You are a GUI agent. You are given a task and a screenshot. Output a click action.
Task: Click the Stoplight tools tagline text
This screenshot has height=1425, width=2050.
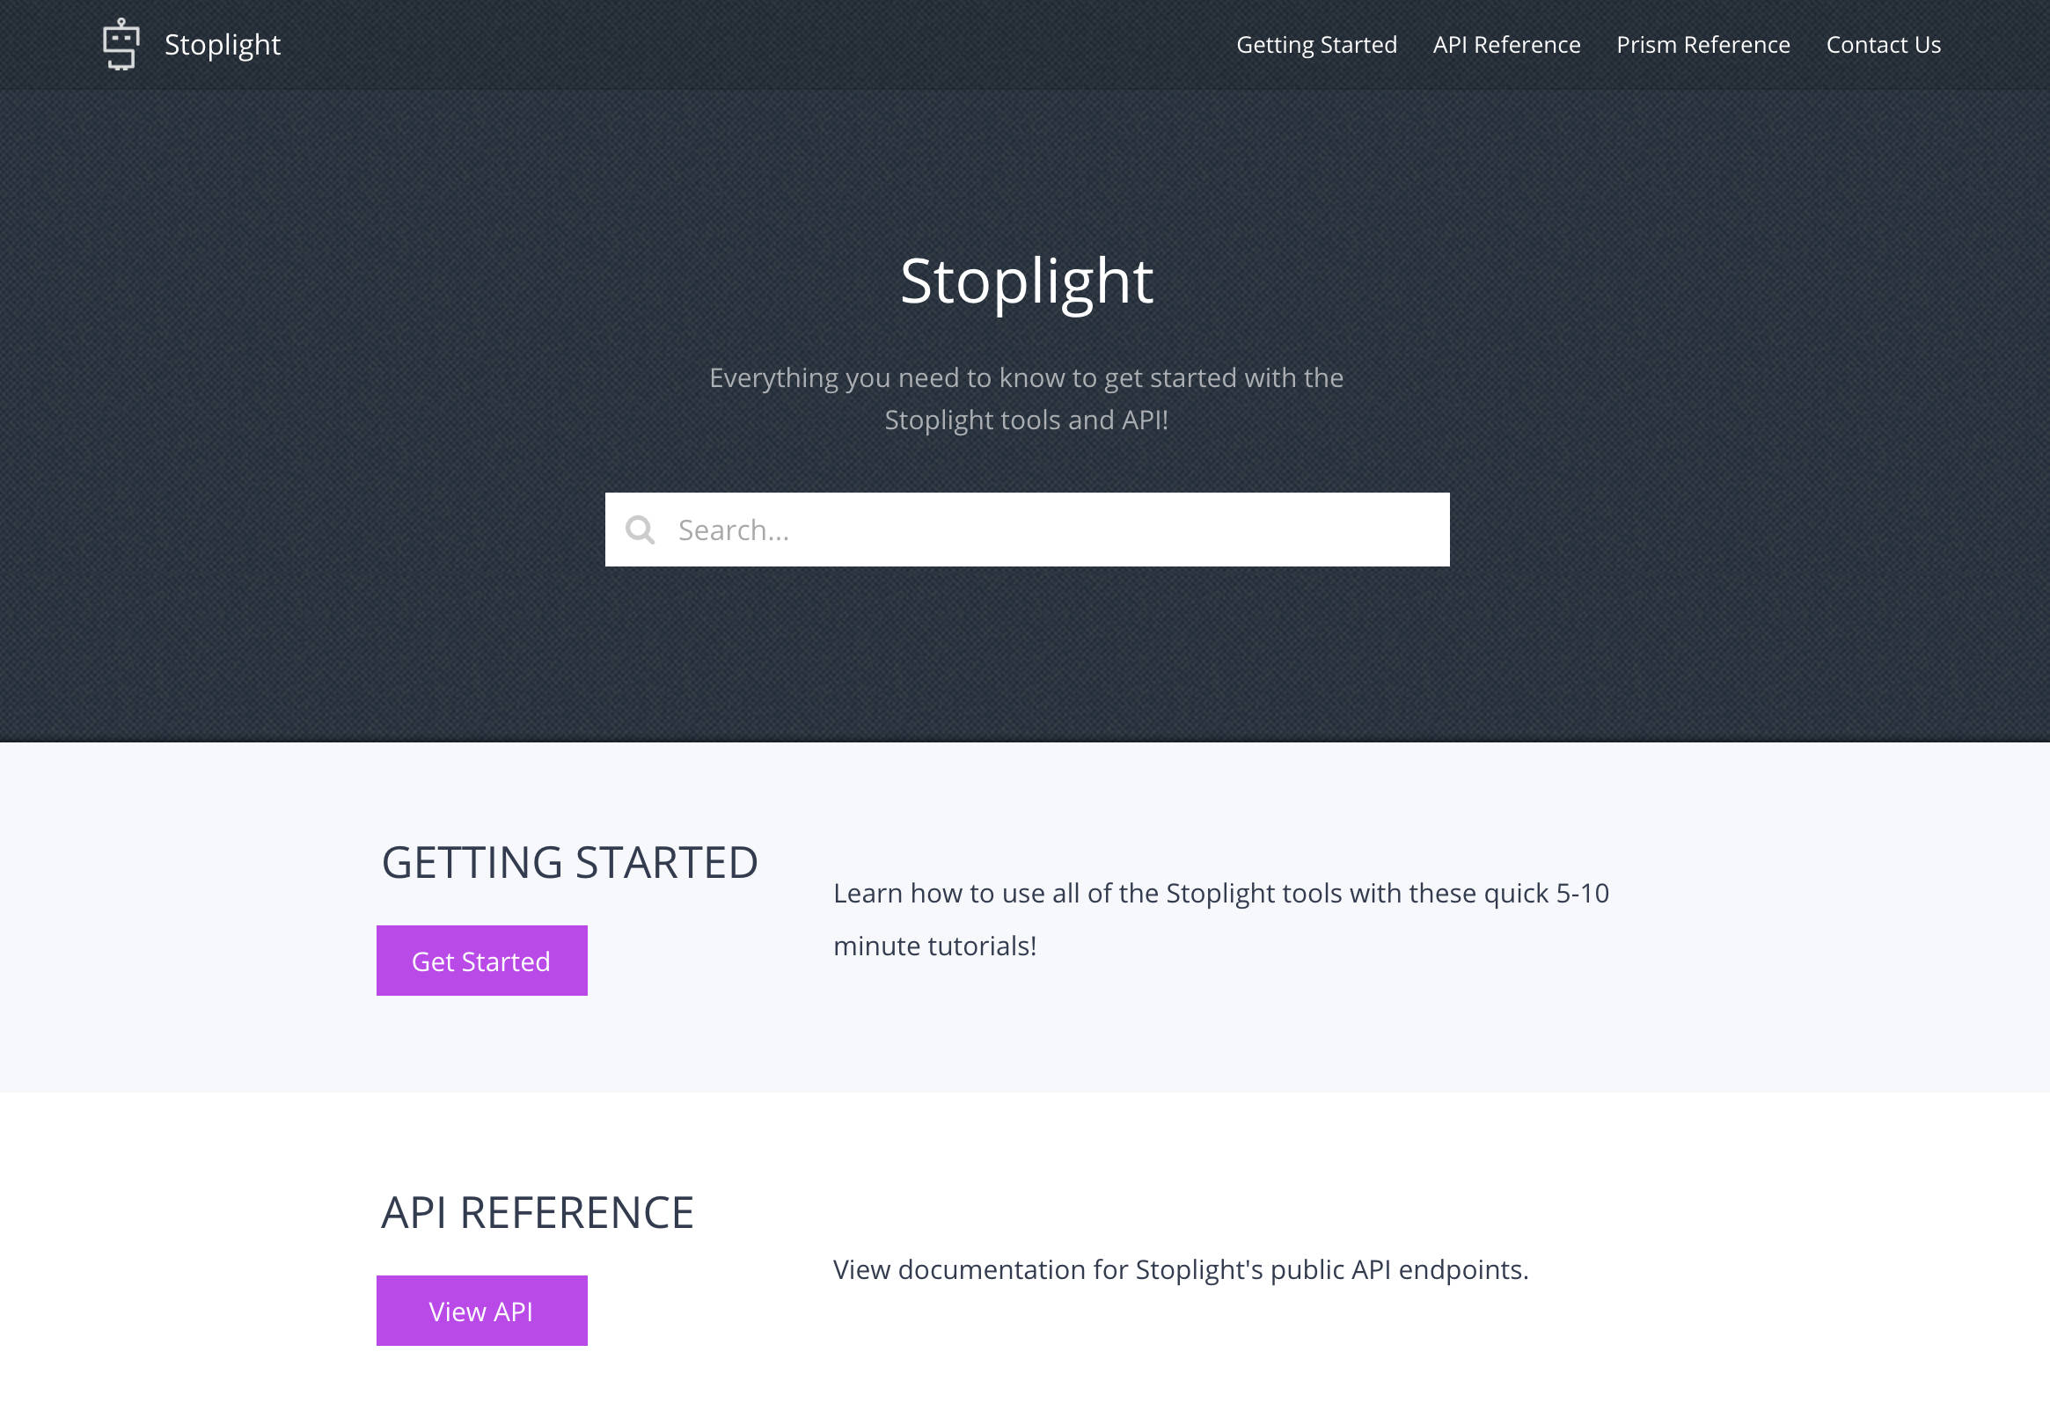click(1025, 398)
